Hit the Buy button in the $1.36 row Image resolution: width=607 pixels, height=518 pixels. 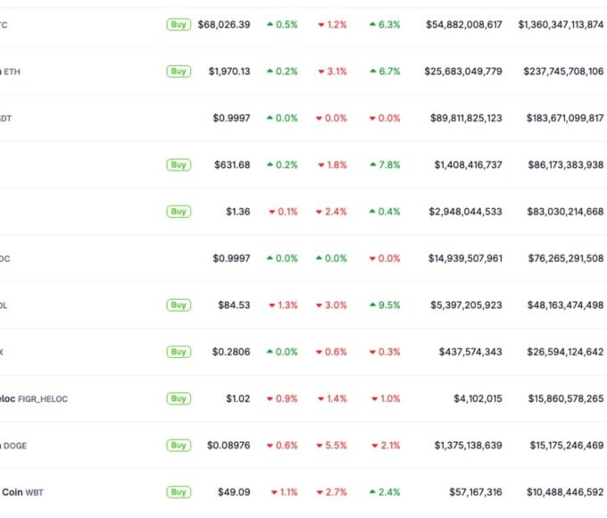point(179,212)
